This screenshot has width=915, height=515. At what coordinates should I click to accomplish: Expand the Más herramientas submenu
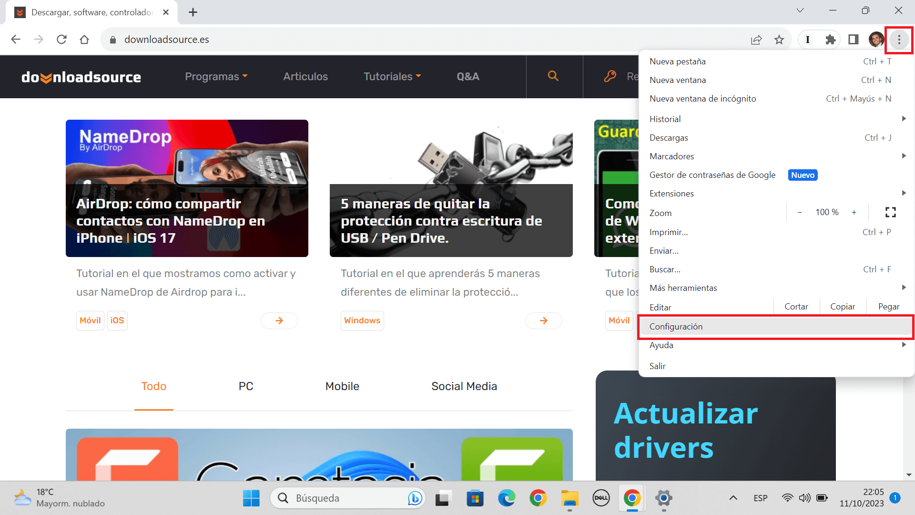point(776,288)
